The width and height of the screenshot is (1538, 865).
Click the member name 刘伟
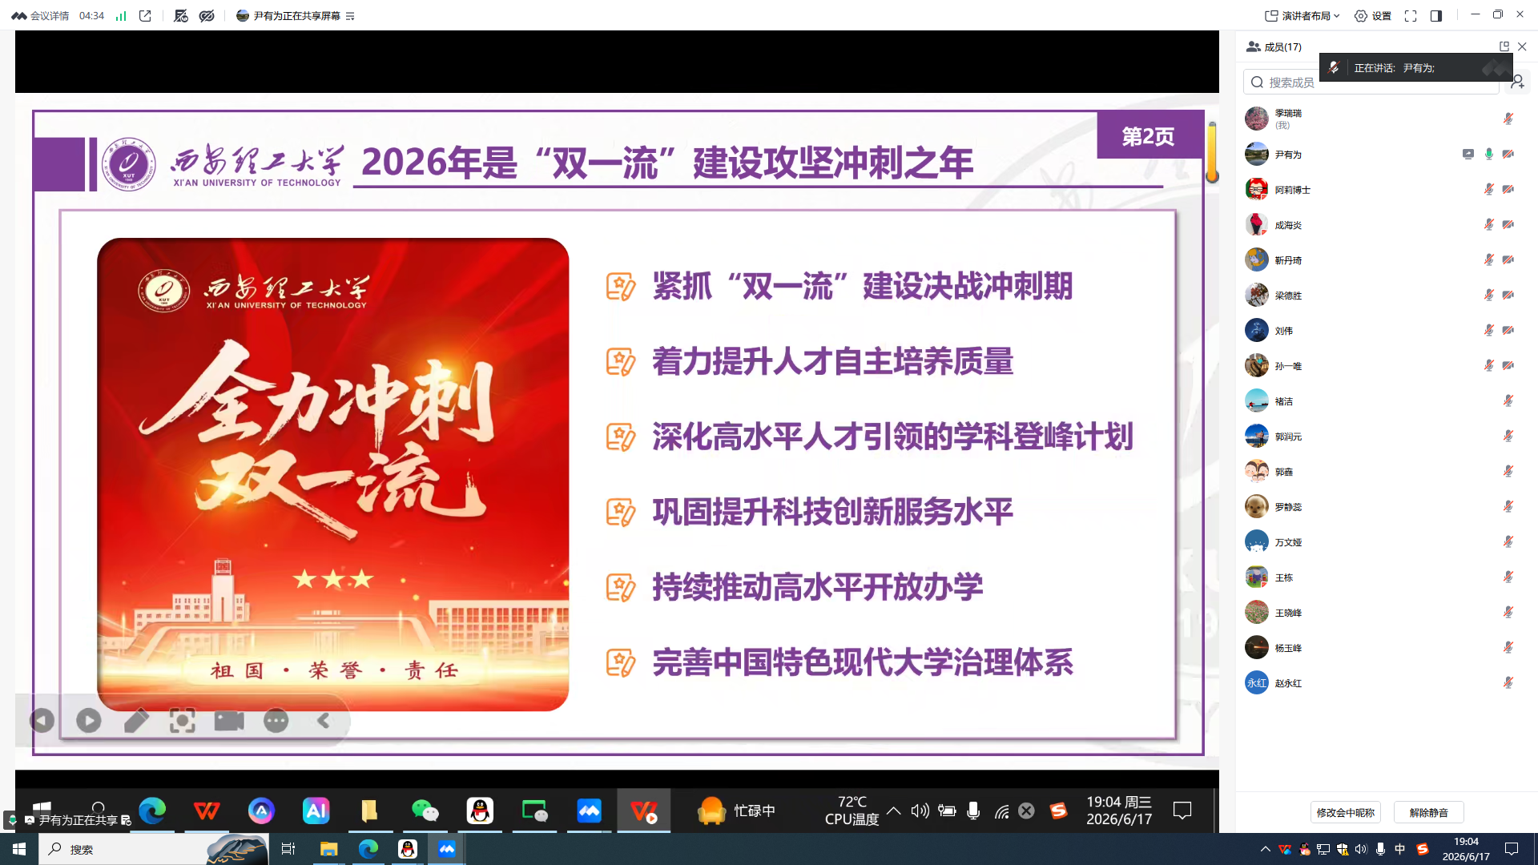tap(1284, 331)
